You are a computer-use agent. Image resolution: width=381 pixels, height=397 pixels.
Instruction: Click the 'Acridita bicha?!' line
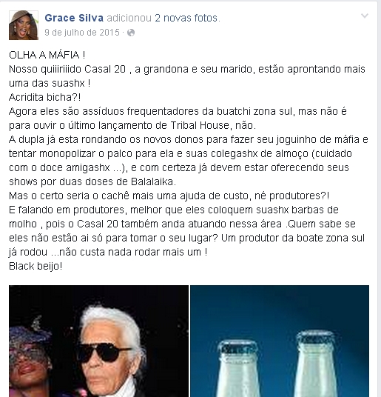click(44, 97)
